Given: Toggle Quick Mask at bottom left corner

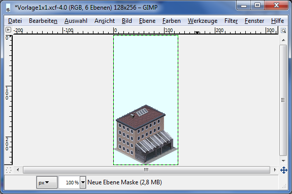Looking at the screenshot, I should [x=9, y=170].
